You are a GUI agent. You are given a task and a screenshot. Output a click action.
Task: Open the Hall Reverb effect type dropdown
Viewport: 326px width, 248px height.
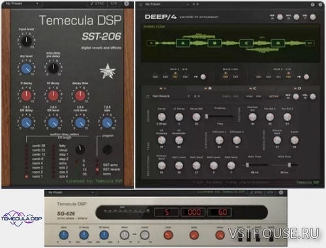(171, 96)
